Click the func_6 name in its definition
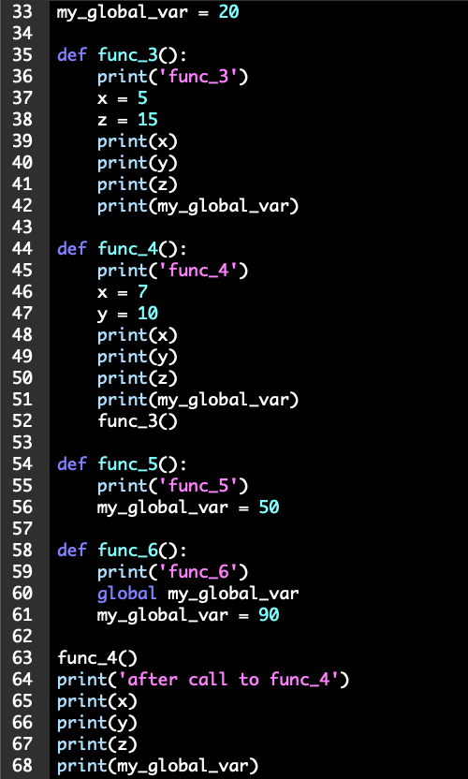The width and height of the screenshot is (468, 779). tap(127, 550)
